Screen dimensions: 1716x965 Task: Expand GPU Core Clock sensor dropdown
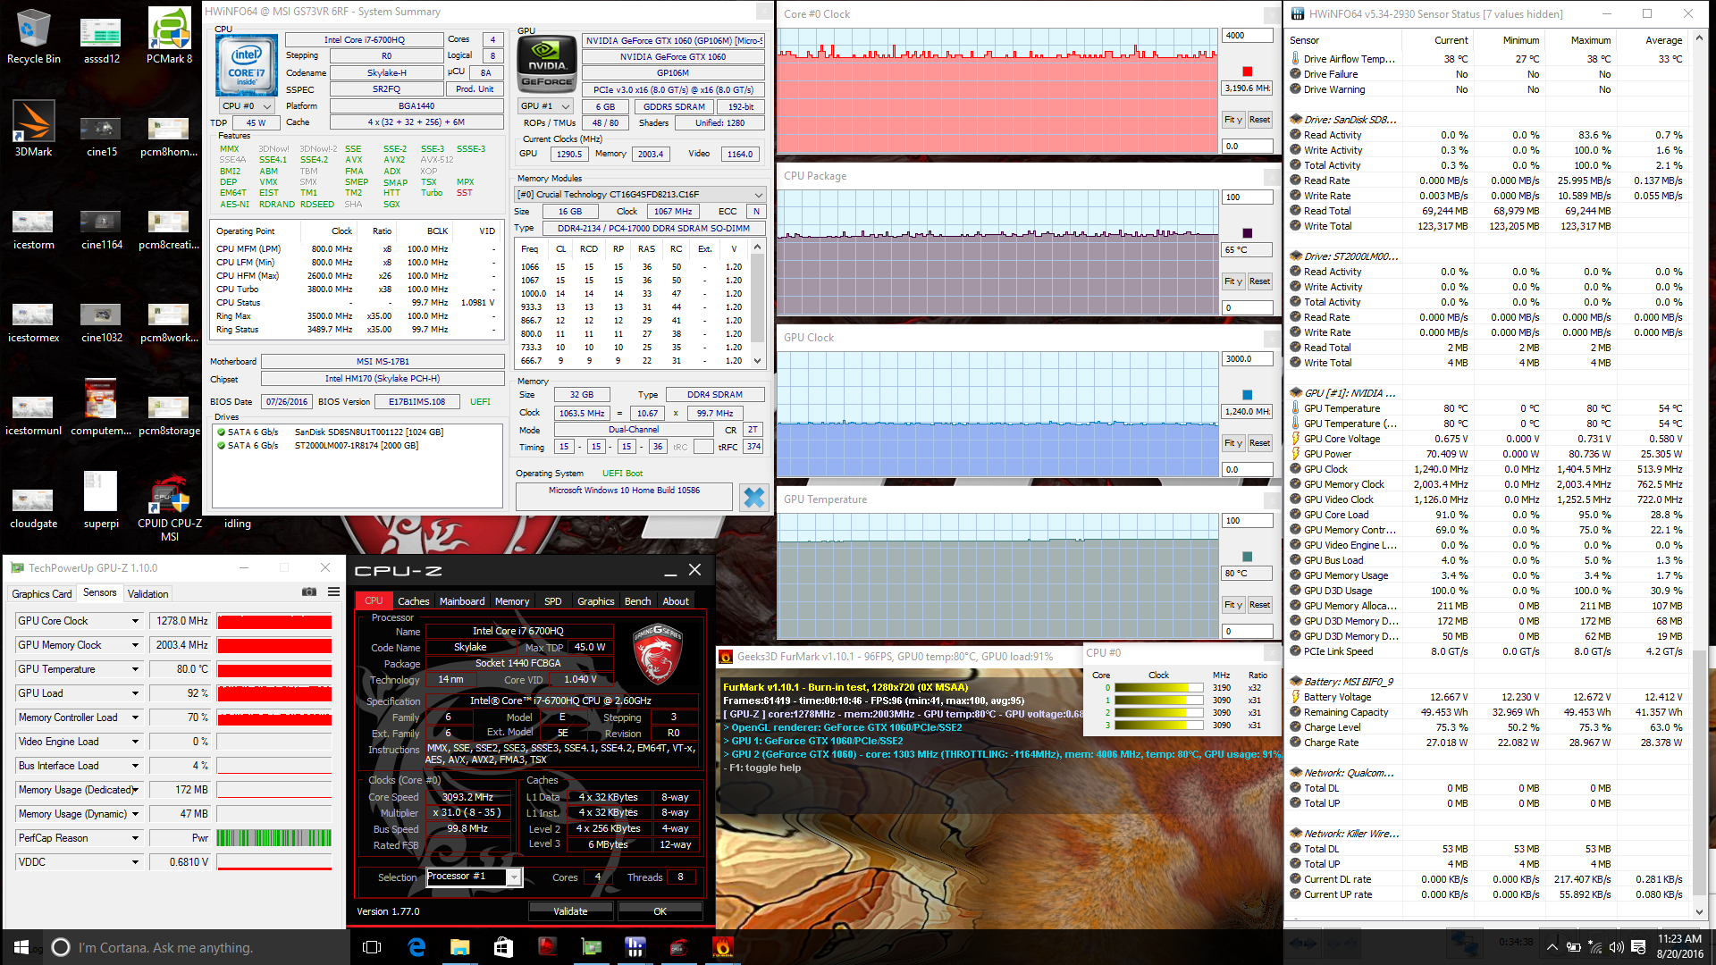(x=135, y=621)
